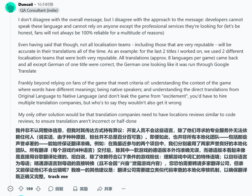Click the QA Consultant (indie) flair

39,11
